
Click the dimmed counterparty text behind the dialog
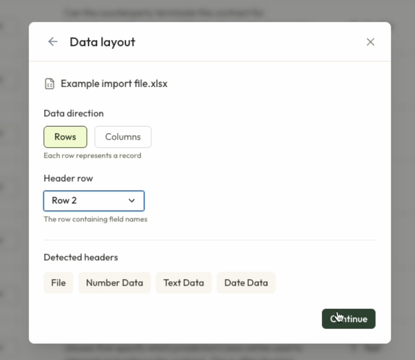click(163, 13)
